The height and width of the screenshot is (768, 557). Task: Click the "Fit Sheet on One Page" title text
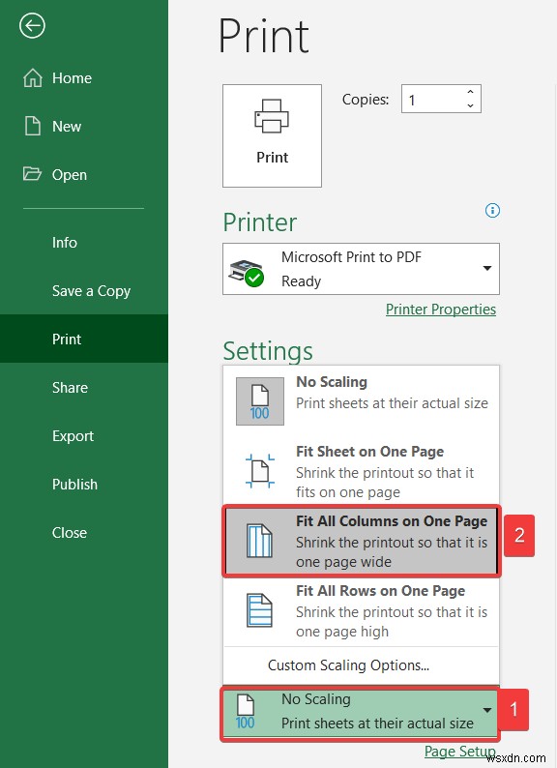tap(369, 452)
